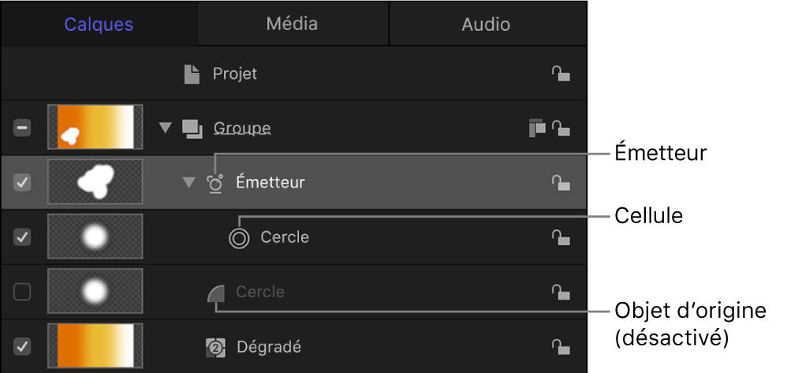The width and height of the screenshot is (787, 373).
Task: Disable the Dégradé layer checkbox
Action: pos(23,347)
